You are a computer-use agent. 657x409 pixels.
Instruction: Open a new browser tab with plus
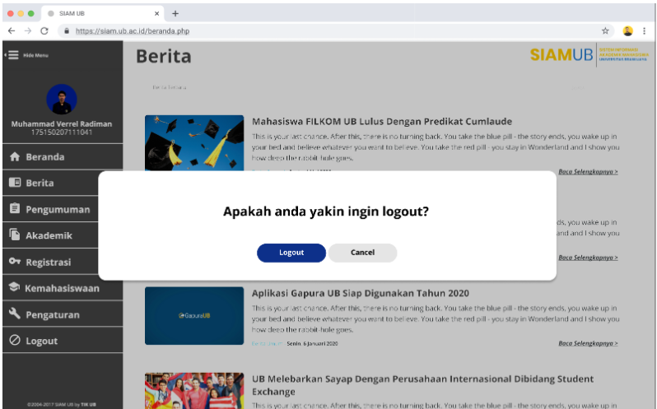coord(175,13)
